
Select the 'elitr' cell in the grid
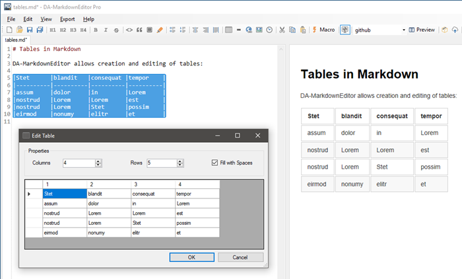point(153,233)
